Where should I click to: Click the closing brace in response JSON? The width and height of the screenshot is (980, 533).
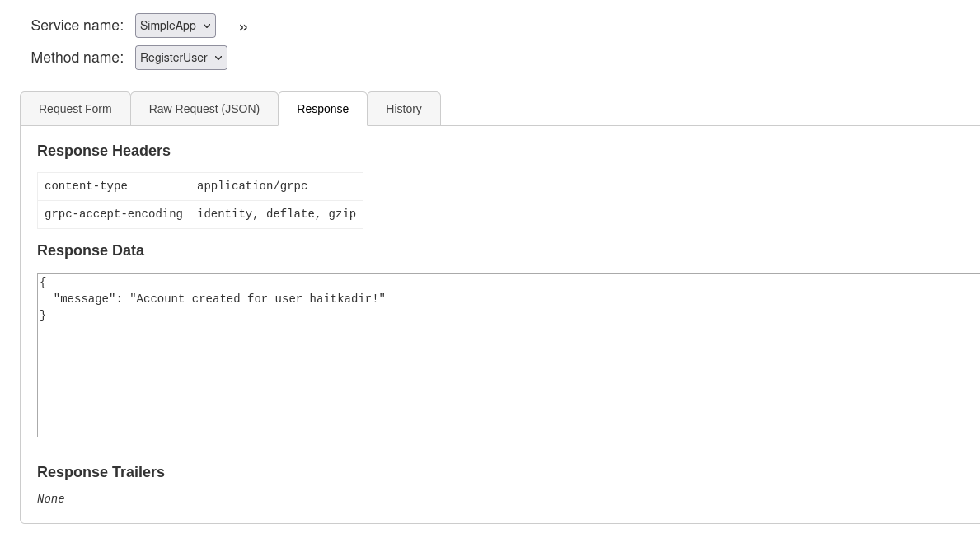43,316
